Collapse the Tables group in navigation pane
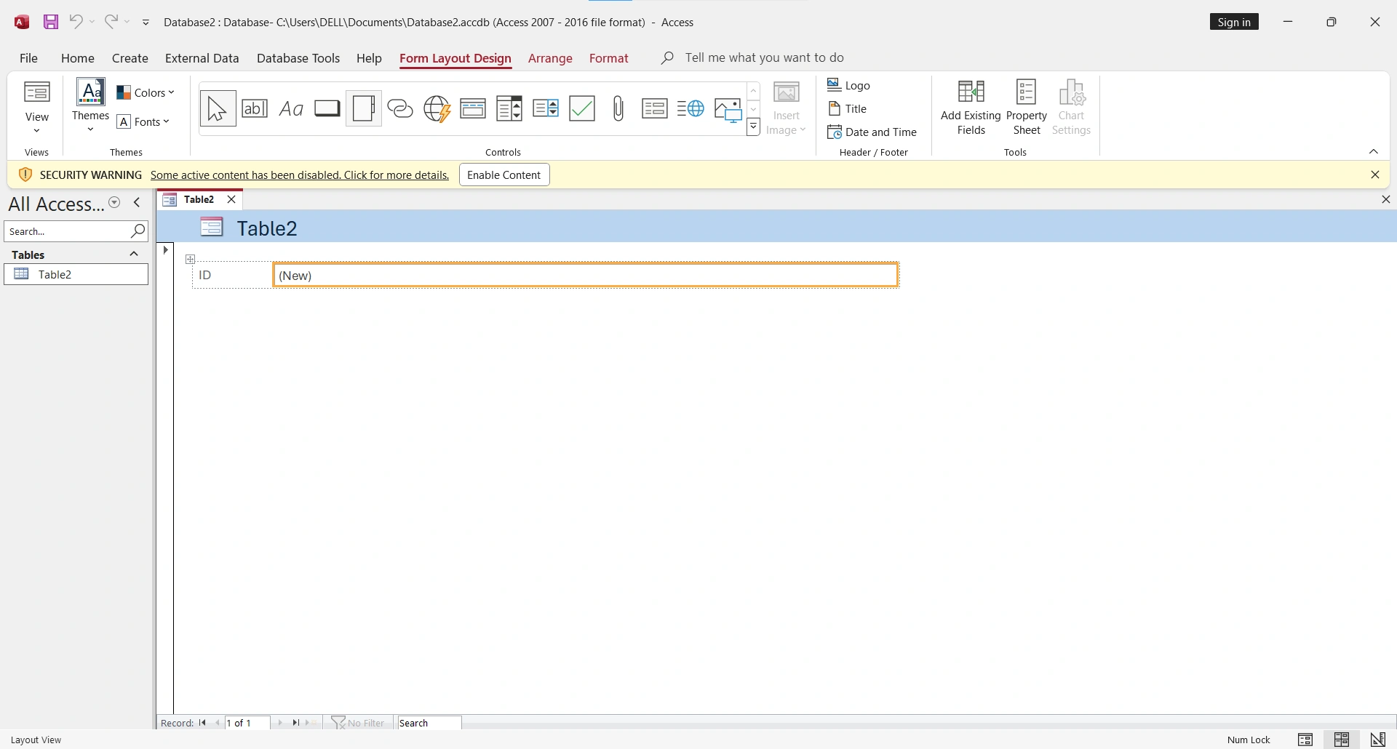This screenshot has width=1397, height=749. (x=134, y=254)
